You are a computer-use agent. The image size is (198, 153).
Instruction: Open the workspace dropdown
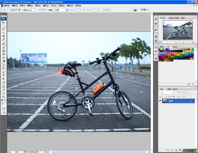coord(144,10)
